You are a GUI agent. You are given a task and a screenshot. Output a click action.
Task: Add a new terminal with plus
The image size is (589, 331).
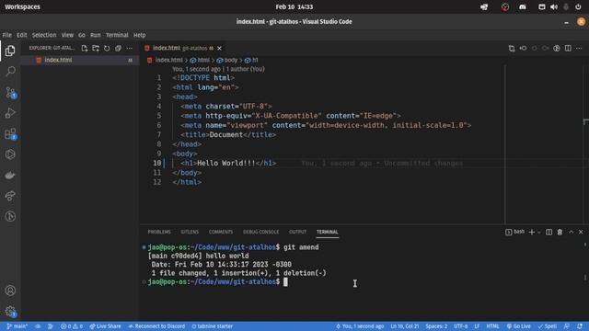click(x=532, y=233)
